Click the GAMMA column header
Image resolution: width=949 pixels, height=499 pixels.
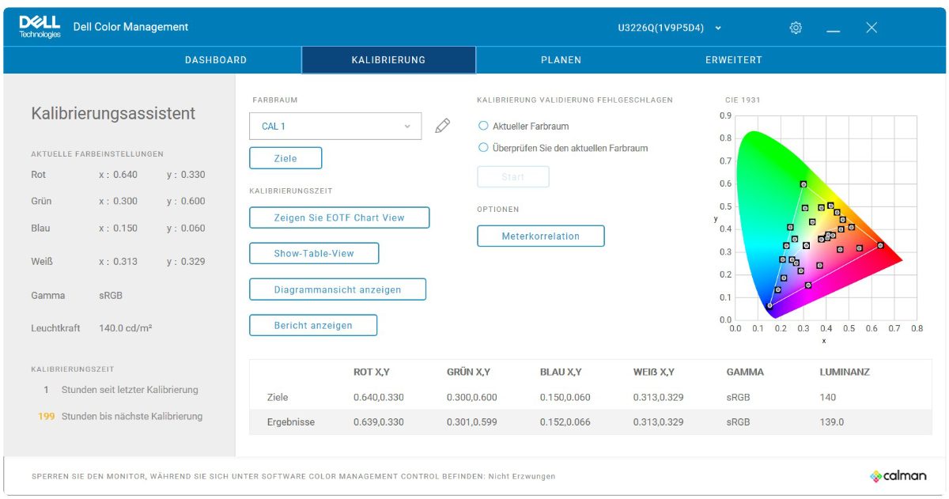point(745,372)
